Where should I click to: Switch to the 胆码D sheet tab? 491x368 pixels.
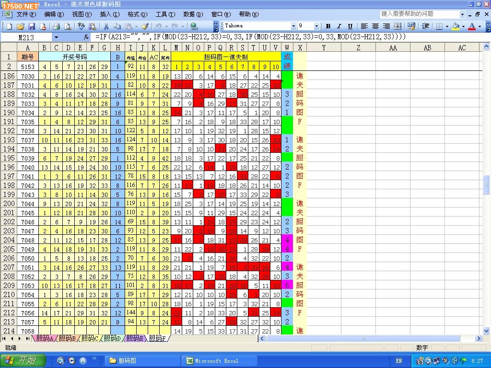[112, 338]
